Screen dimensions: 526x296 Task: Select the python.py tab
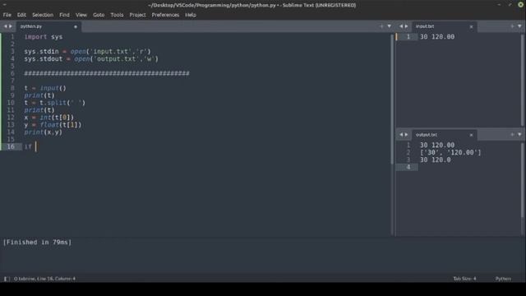[48, 26]
